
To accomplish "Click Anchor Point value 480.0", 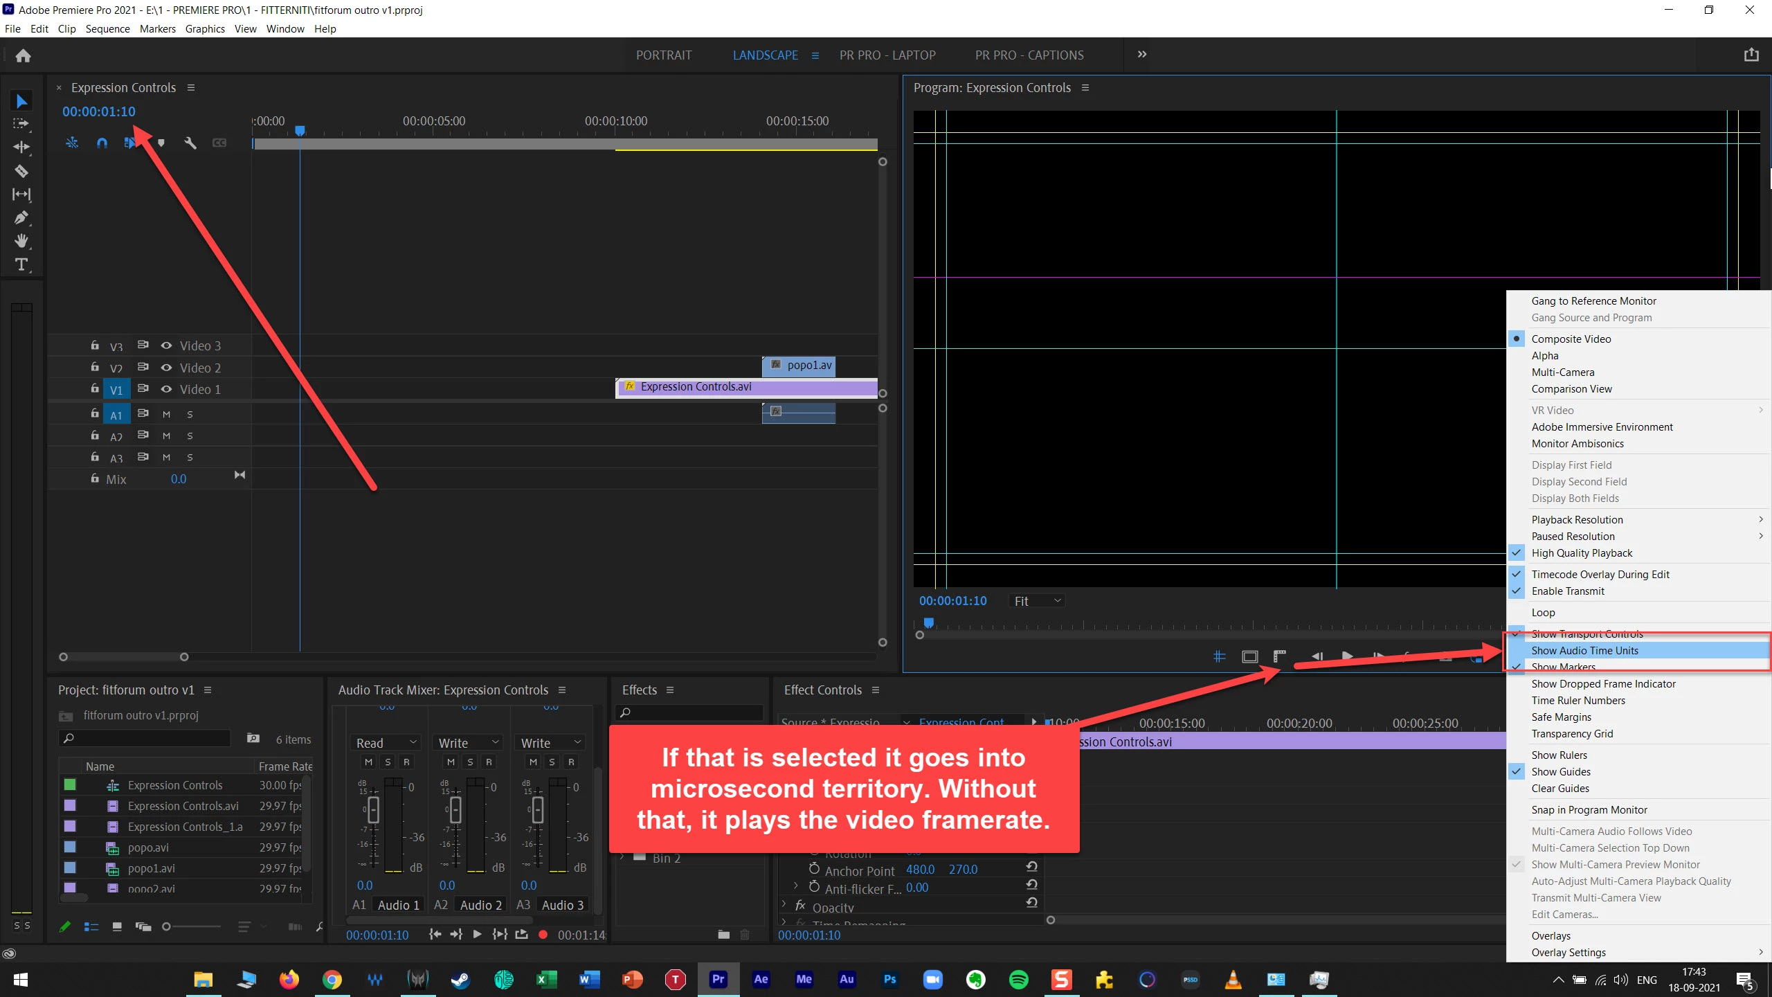I will [x=920, y=869].
